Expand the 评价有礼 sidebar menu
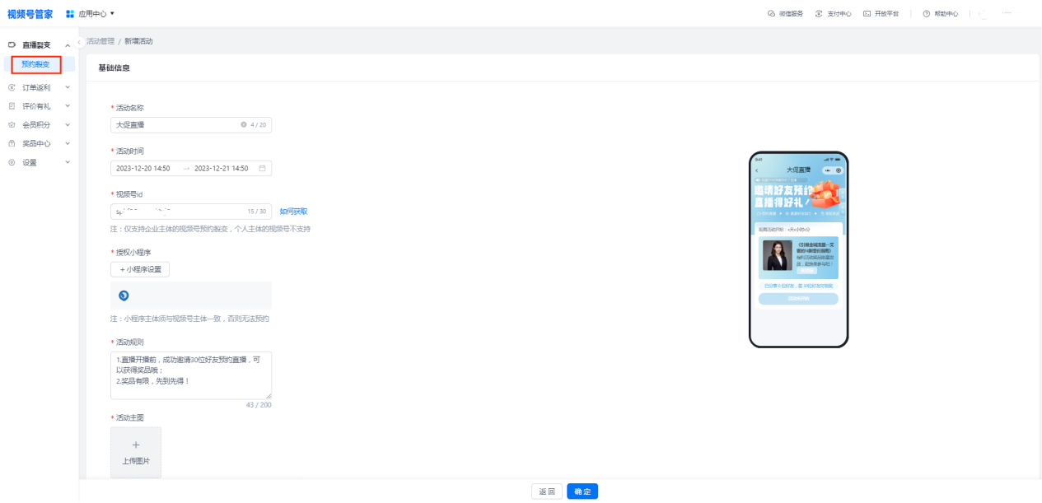This screenshot has width=1042, height=503. pyautogui.click(x=68, y=105)
